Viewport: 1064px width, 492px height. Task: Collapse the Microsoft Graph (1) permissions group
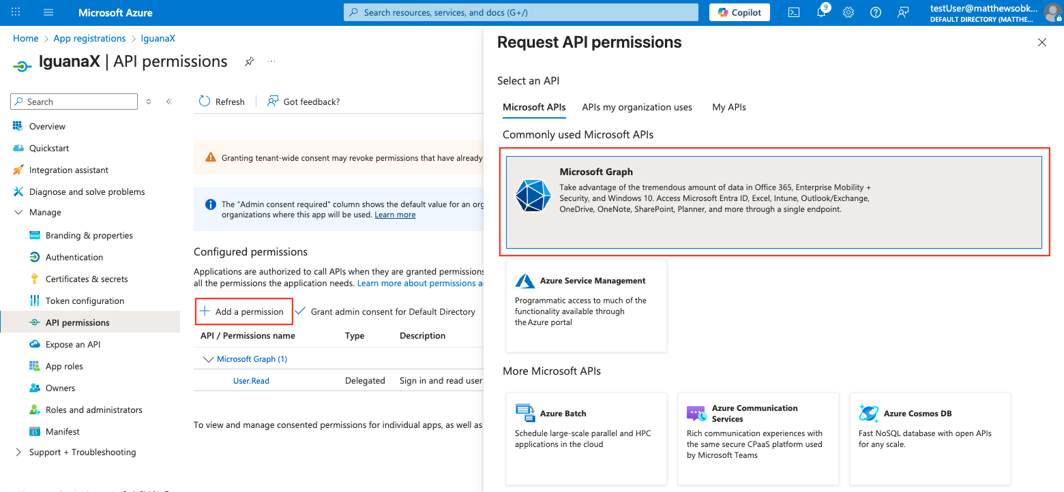pos(208,359)
